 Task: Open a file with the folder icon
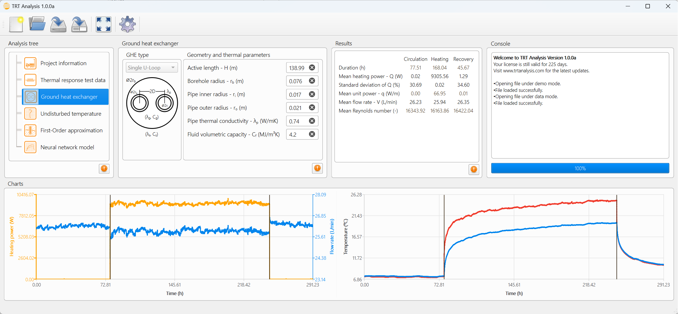[37, 24]
